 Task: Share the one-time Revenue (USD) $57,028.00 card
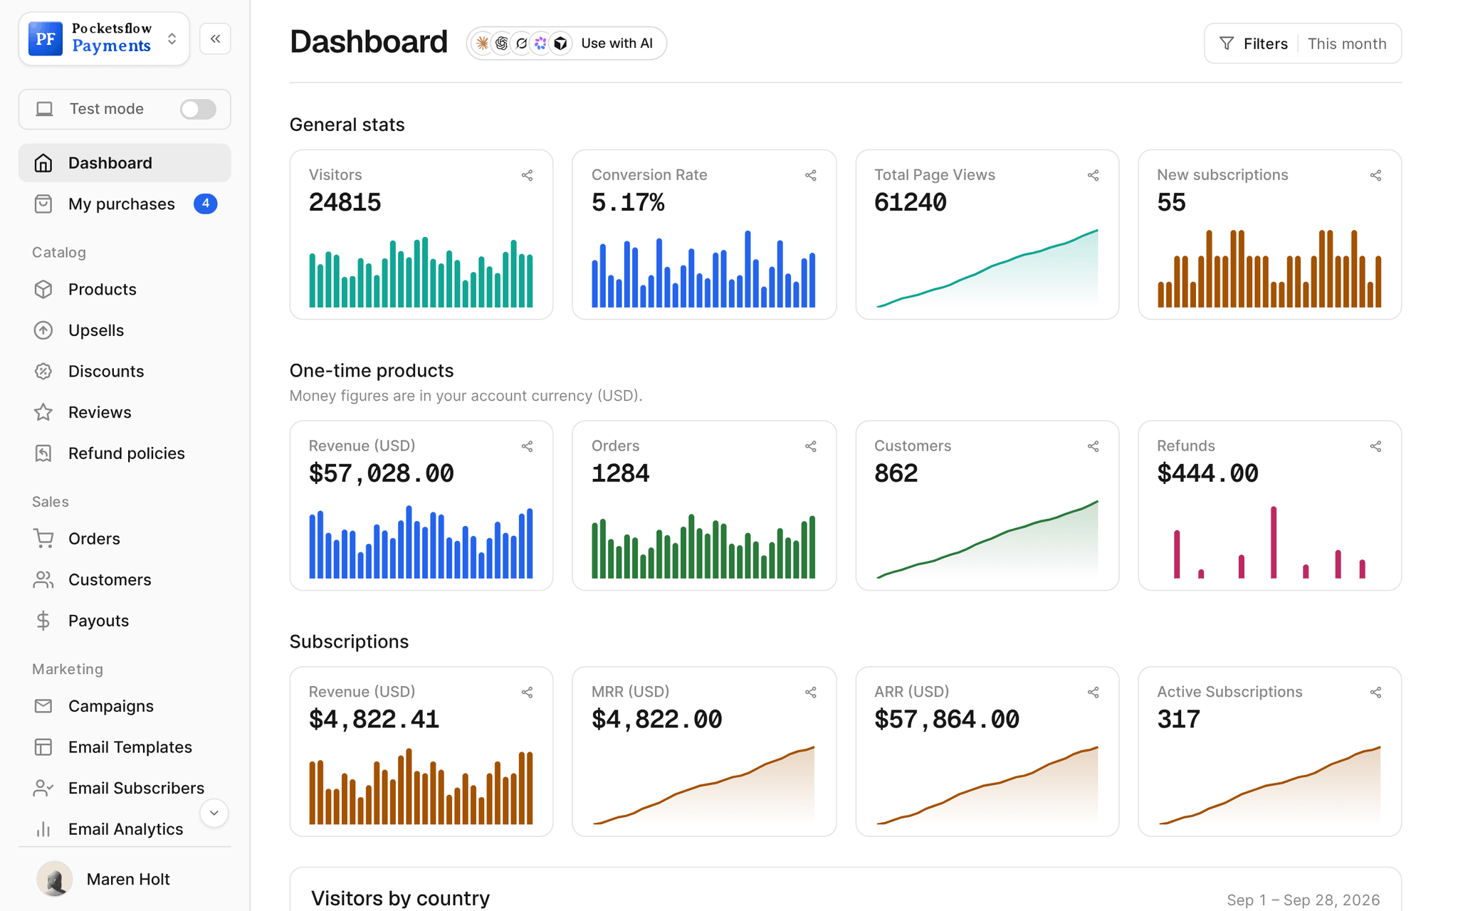527,446
